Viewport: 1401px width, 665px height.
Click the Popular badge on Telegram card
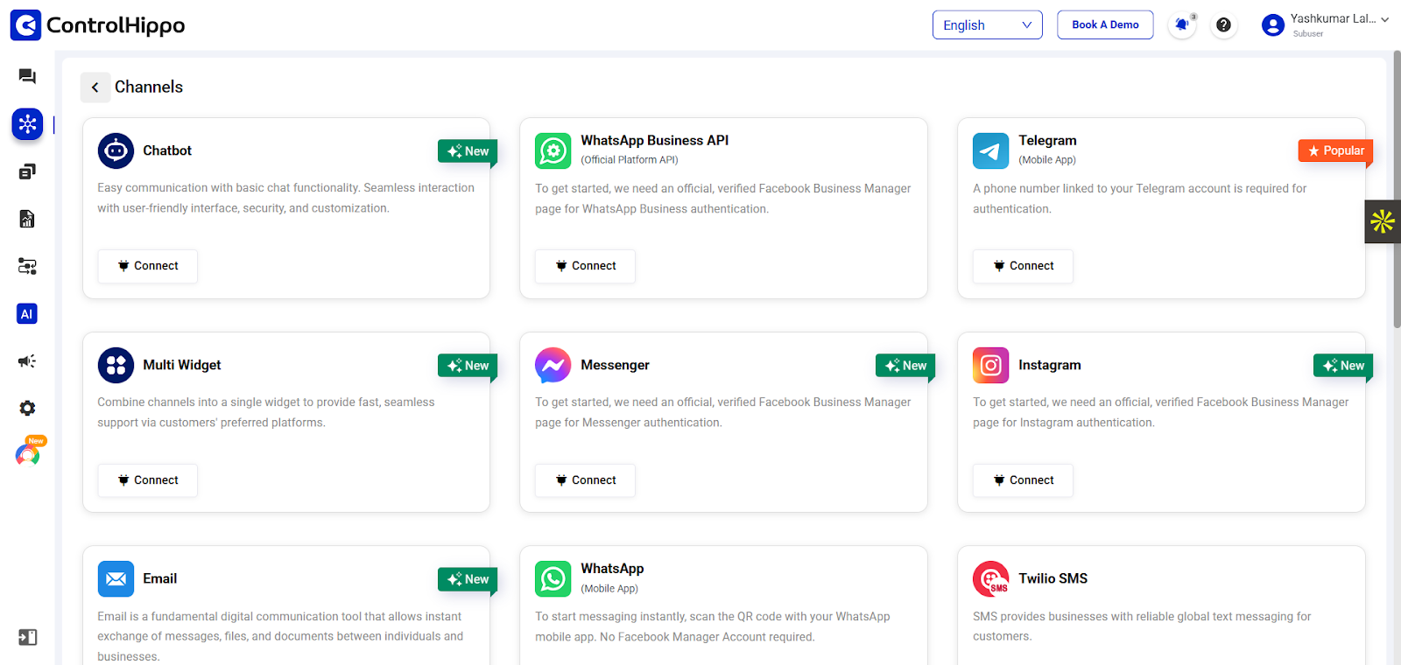point(1336,150)
